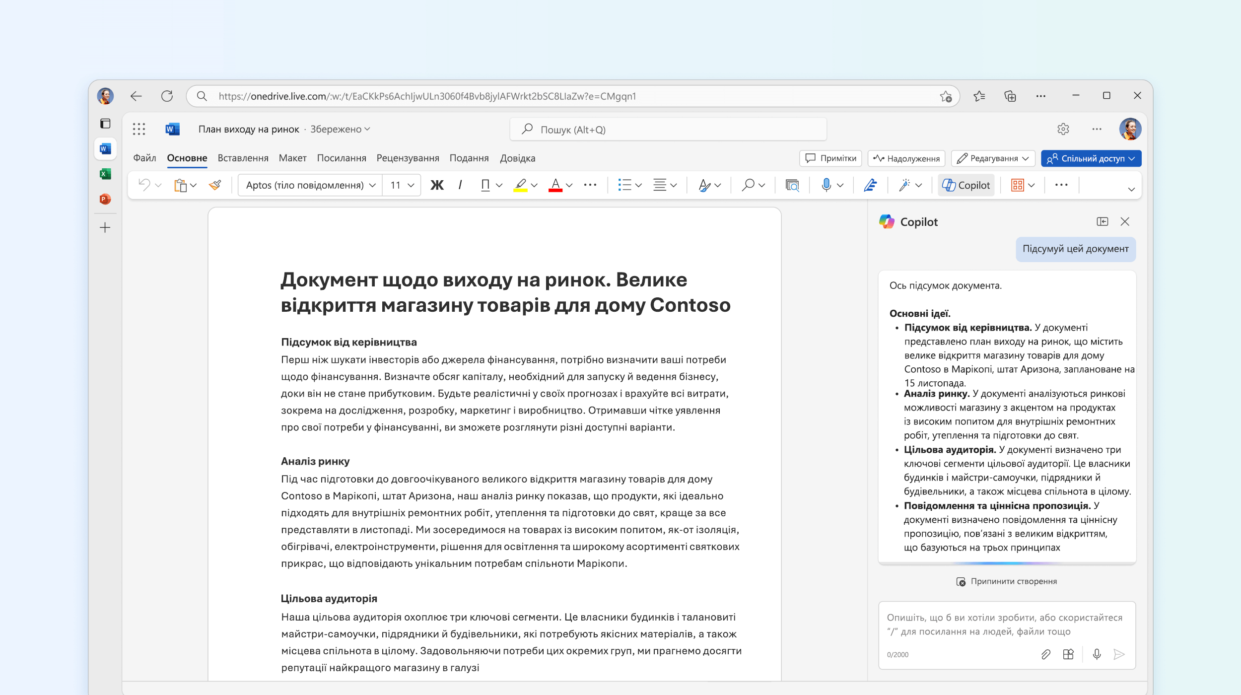Refresh the browser page

point(167,96)
